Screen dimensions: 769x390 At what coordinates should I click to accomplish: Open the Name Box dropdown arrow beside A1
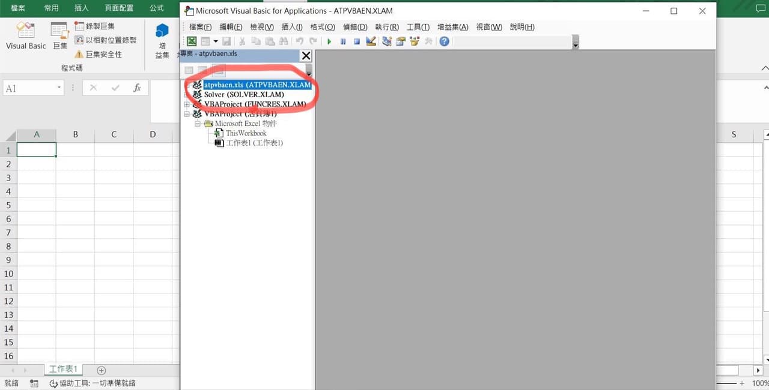(x=59, y=88)
